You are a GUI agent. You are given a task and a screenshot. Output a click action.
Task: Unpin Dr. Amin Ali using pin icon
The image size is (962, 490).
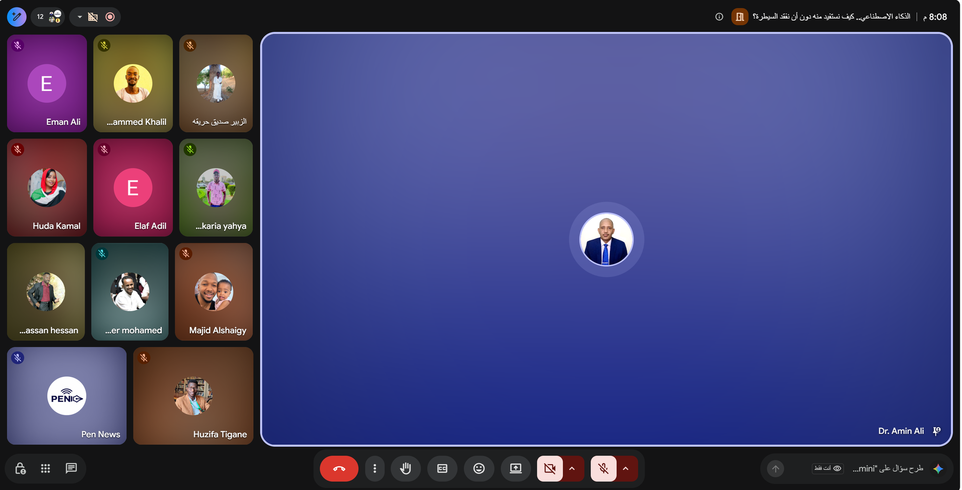pyautogui.click(x=937, y=431)
